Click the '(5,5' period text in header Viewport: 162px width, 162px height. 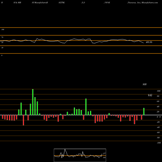coord(83,3)
